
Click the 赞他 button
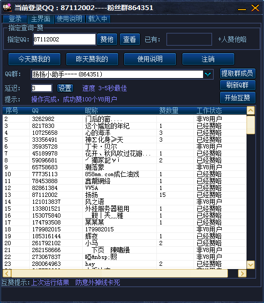point(107,39)
